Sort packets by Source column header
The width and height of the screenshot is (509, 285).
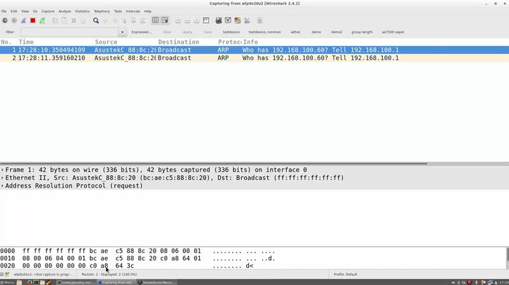click(125, 42)
